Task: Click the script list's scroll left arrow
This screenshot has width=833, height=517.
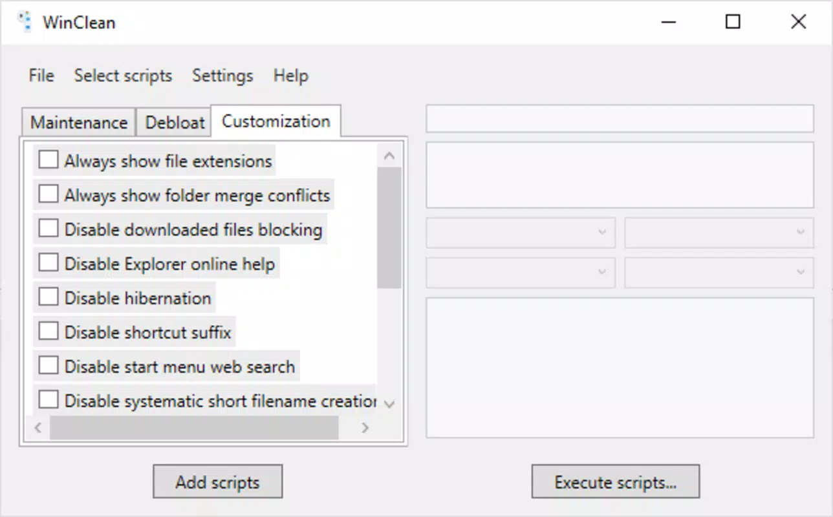Action: [x=38, y=427]
